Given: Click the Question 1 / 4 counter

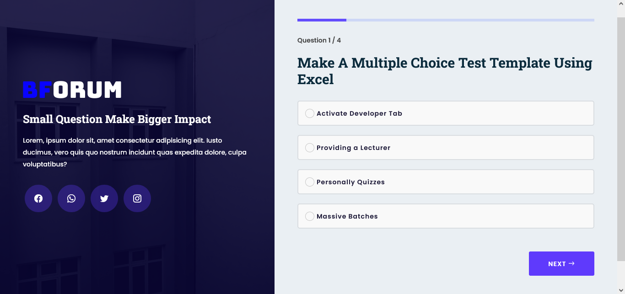Looking at the screenshot, I should (x=319, y=40).
